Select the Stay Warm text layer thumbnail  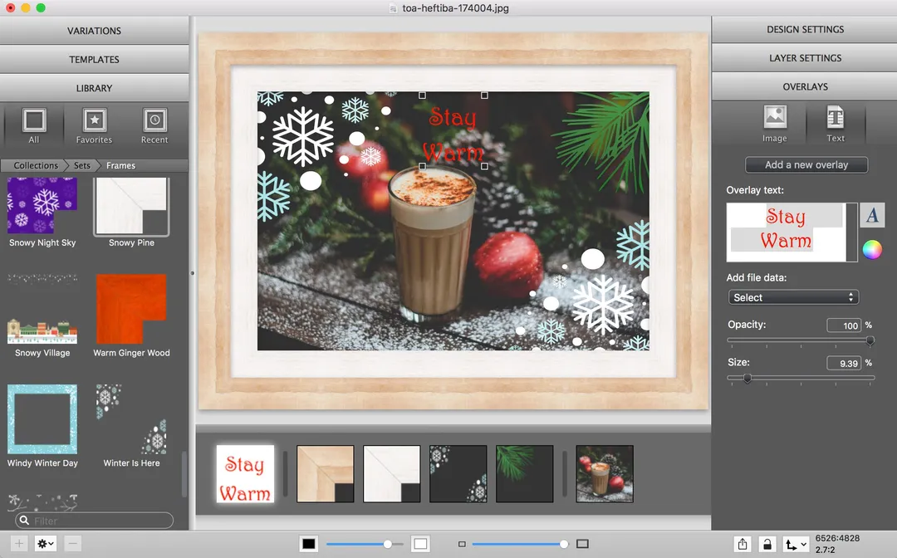[245, 474]
